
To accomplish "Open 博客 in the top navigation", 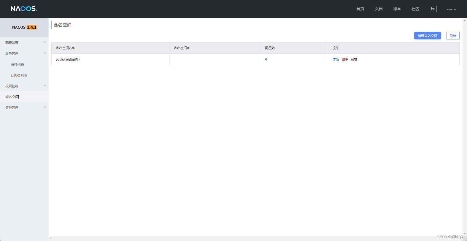I will [397, 9].
